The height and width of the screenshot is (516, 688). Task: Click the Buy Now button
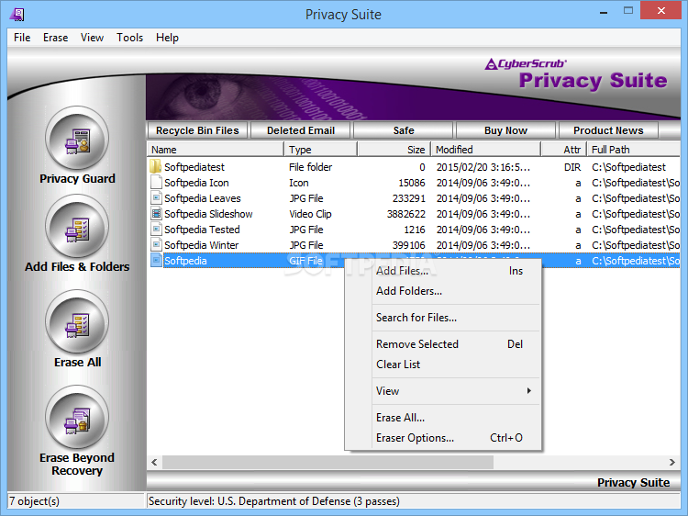505,130
